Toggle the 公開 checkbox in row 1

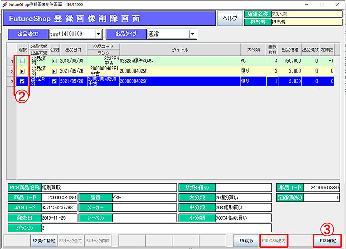click(x=54, y=61)
